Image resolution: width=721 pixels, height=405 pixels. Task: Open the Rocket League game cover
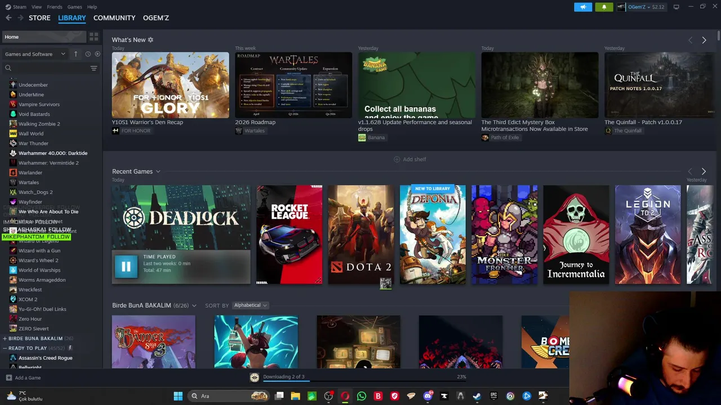pos(289,235)
